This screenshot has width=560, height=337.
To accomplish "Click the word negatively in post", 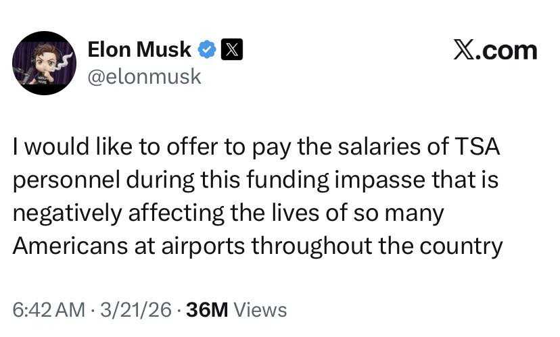I will 68,213.
